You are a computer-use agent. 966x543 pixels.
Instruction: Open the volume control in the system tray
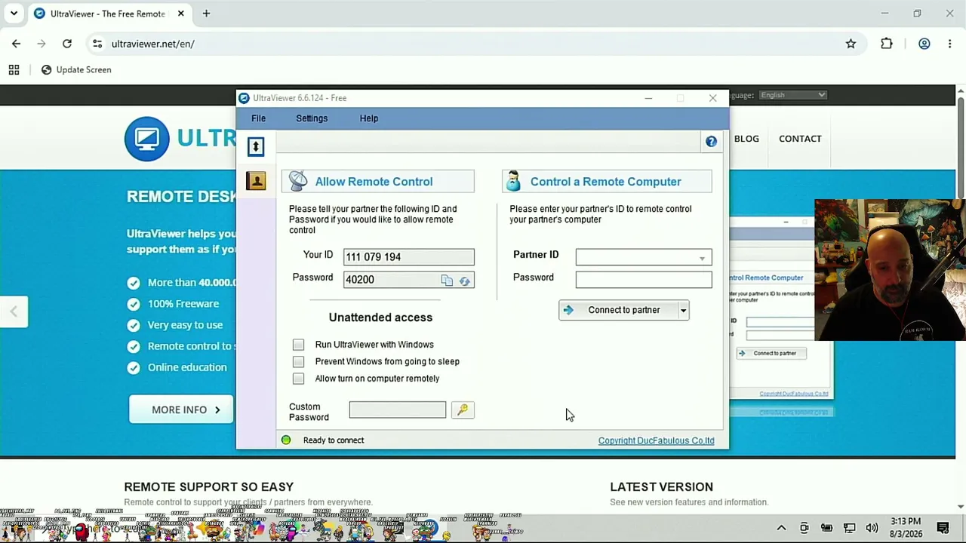[x=872, y=528]
